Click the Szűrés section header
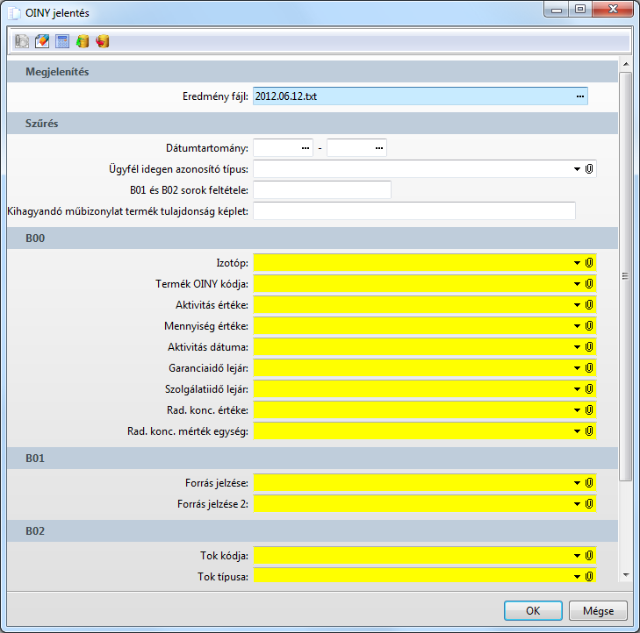This screenshot has width=640, height=633. (313, 124)
